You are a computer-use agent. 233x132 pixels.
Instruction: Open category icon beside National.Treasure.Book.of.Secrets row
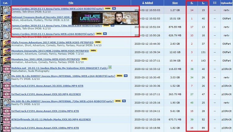point(6,19)
